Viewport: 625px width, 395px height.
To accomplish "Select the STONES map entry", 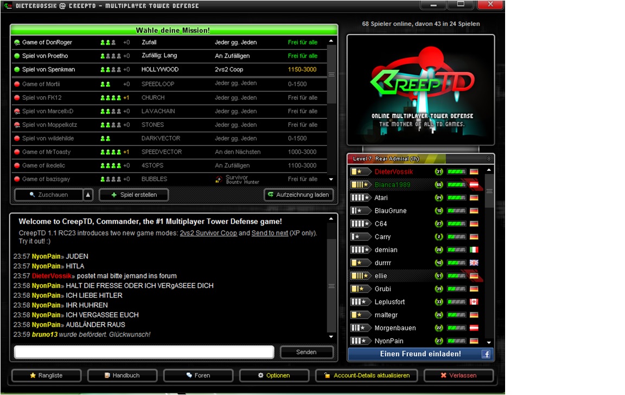I will pyautogui.click(x=152, y=125).
